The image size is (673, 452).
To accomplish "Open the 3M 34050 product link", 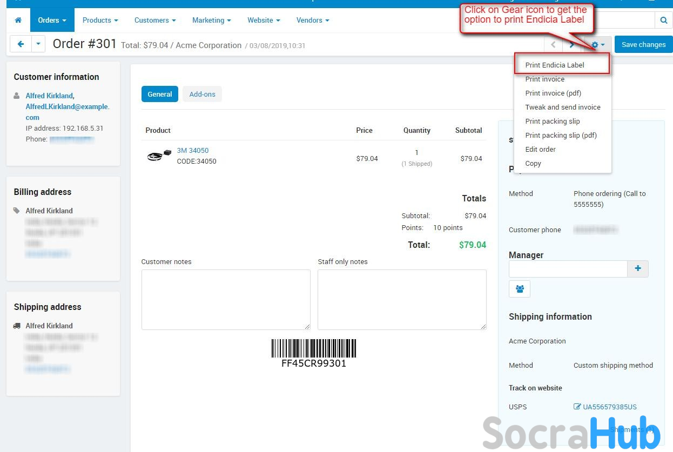I will (x=193, y=151).
